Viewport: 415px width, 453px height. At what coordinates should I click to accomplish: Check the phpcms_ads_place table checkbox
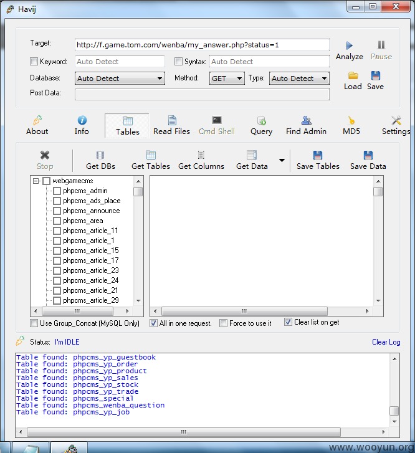57,201
